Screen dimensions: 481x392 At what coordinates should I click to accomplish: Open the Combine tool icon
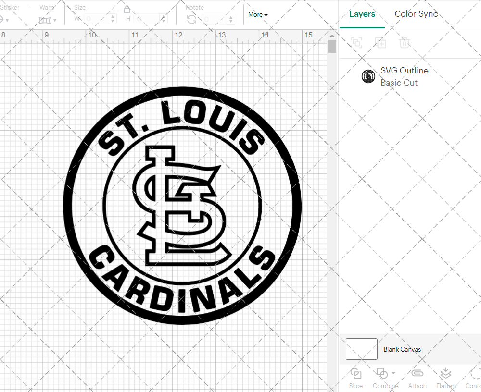point(382,373)
